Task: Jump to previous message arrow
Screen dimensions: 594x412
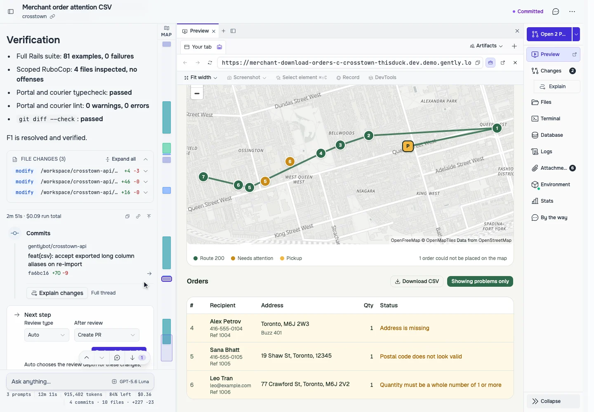Action: point(87,358)
